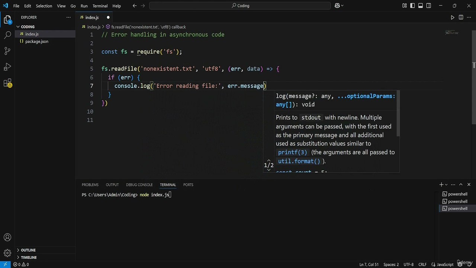This screenshot has width=476, height=268.
Task: Switch to the PROBLEMS panel tab
Action: pos(90,185)
